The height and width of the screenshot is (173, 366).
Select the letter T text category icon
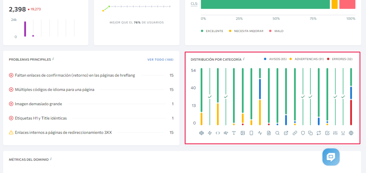[234, 133]
